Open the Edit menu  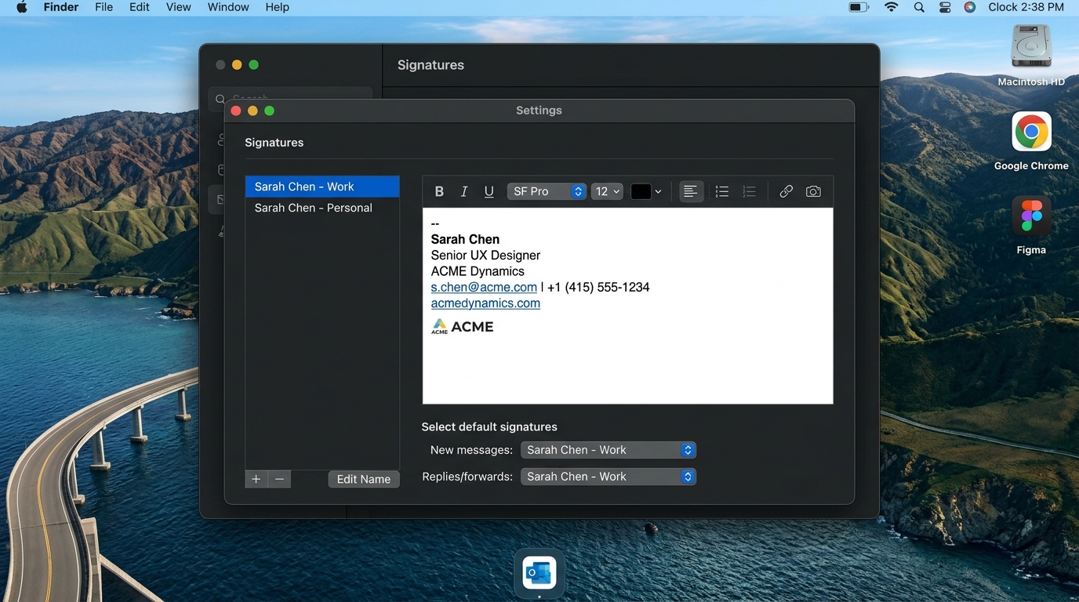[140, 7]
